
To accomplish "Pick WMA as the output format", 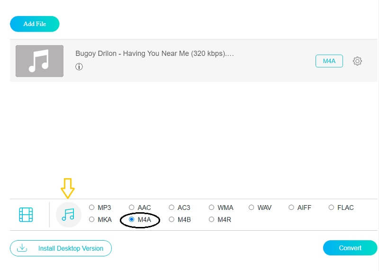I will pyautogui.click(x=211, y=208).
